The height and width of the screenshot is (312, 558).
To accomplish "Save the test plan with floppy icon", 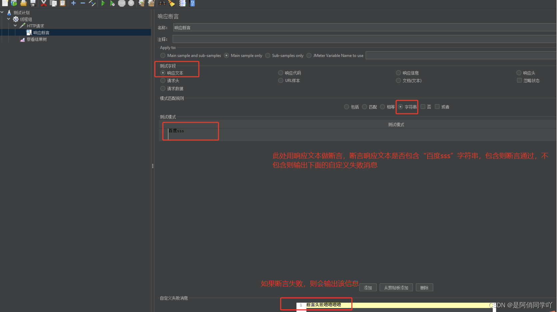I will point(33,3).
